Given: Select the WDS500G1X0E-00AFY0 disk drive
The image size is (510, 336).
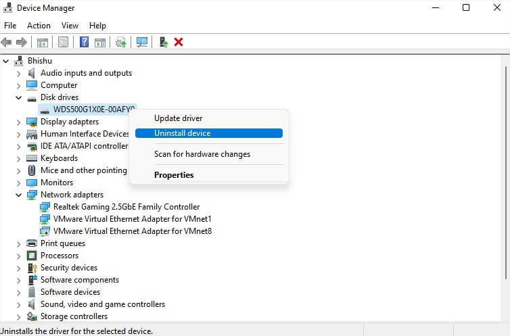Looking at the screenshot, I should pos(87,110).
